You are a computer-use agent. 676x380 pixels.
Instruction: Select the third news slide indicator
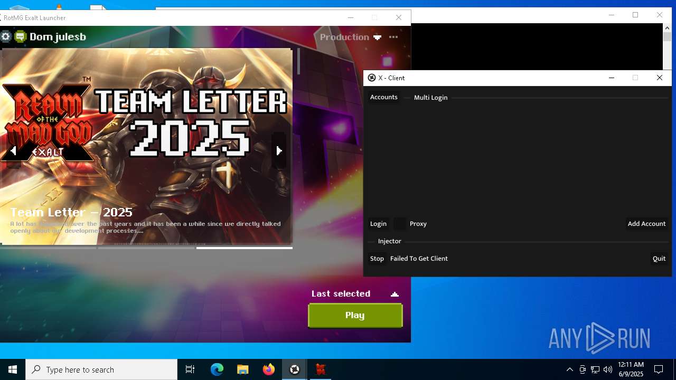244,248
